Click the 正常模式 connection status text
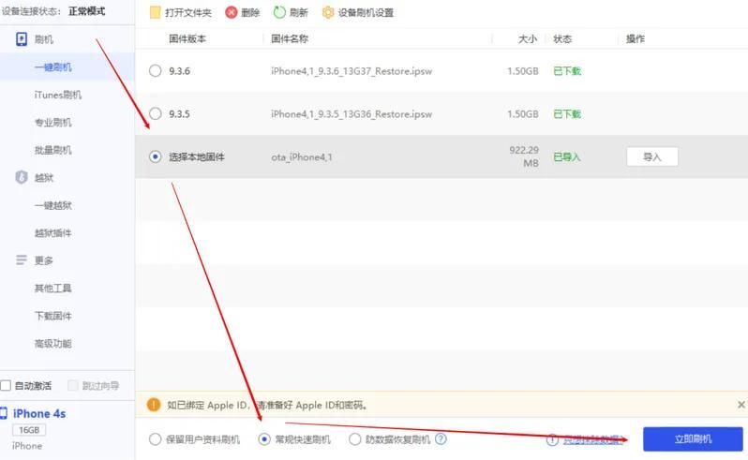The image size is (748, 460). (87, 11)
